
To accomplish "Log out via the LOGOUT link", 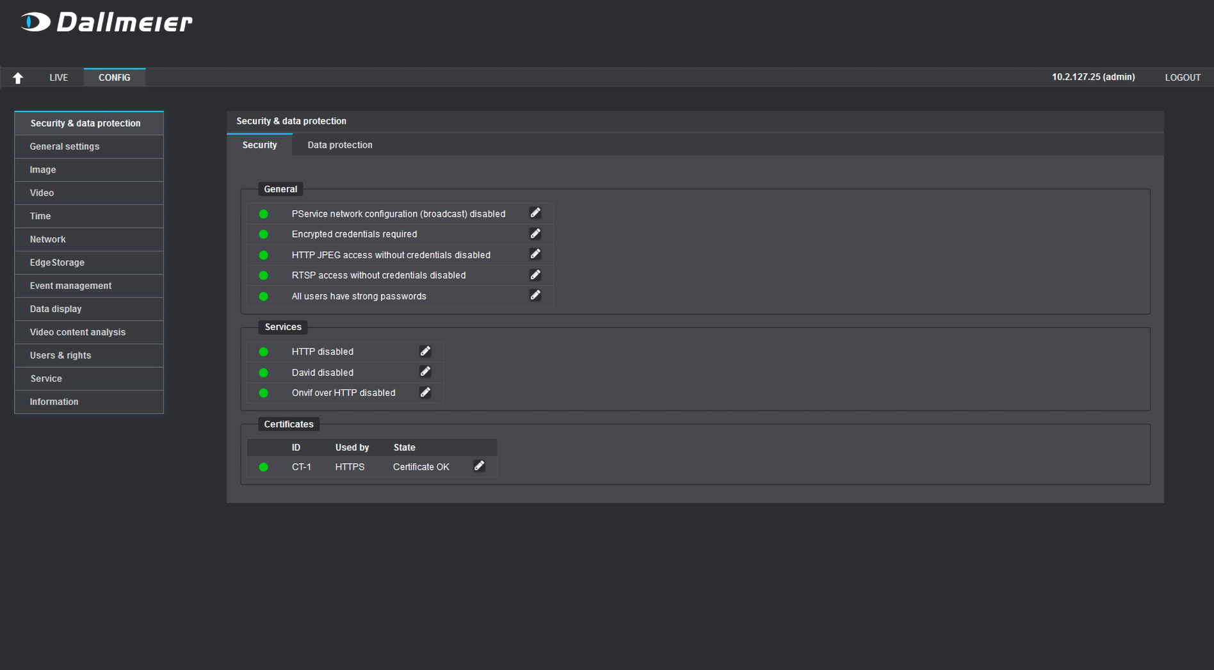I will pos(1182,78).
